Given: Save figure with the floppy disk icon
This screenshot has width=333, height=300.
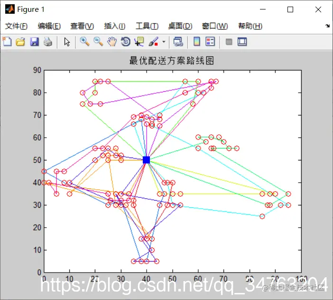Looking at the screenshot, I should [x=34, y=42].
